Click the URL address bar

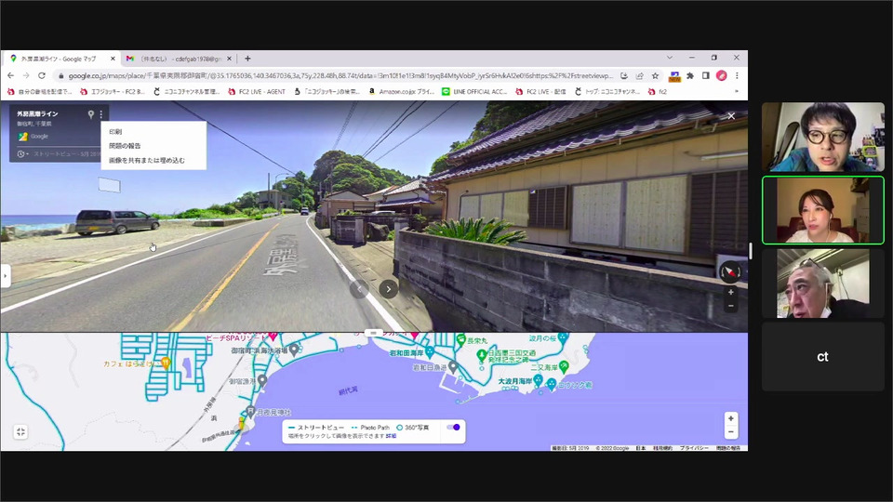click(340, 75)
